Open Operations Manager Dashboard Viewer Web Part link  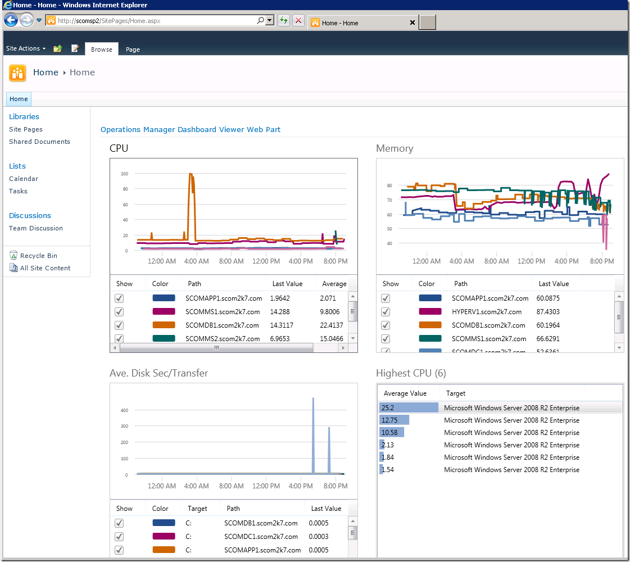[x=191, y=129]
